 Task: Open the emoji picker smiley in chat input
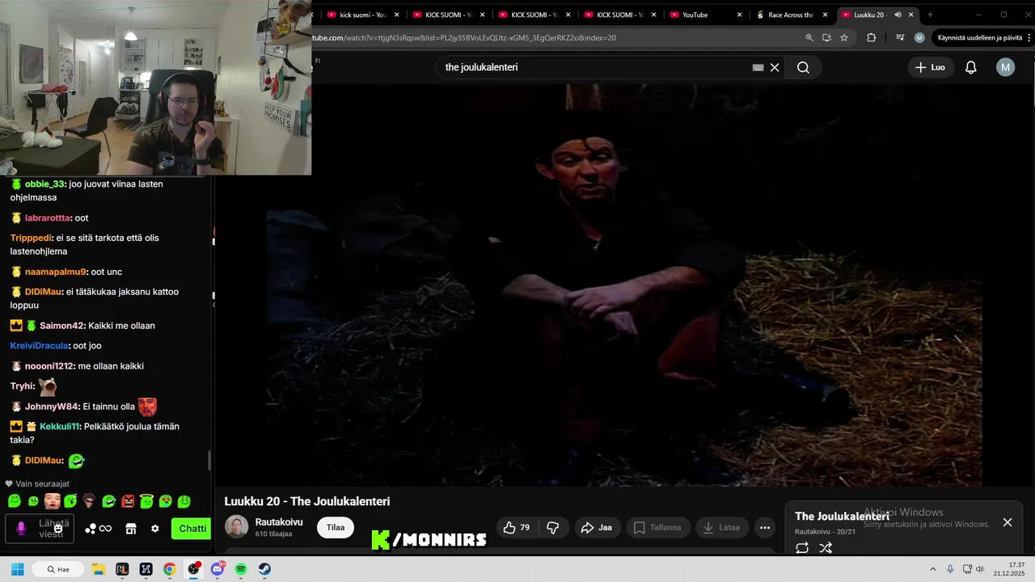pyautogui.click(x=58, y=528)
